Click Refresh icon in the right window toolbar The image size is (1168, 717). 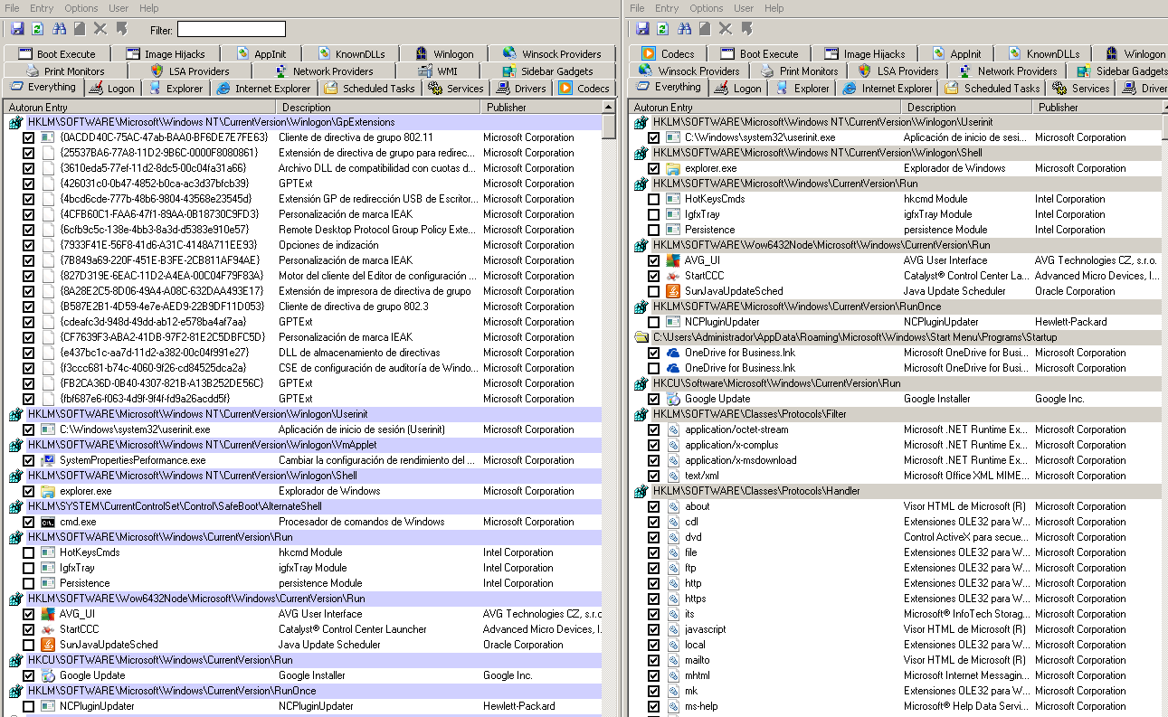click(663, 30)
